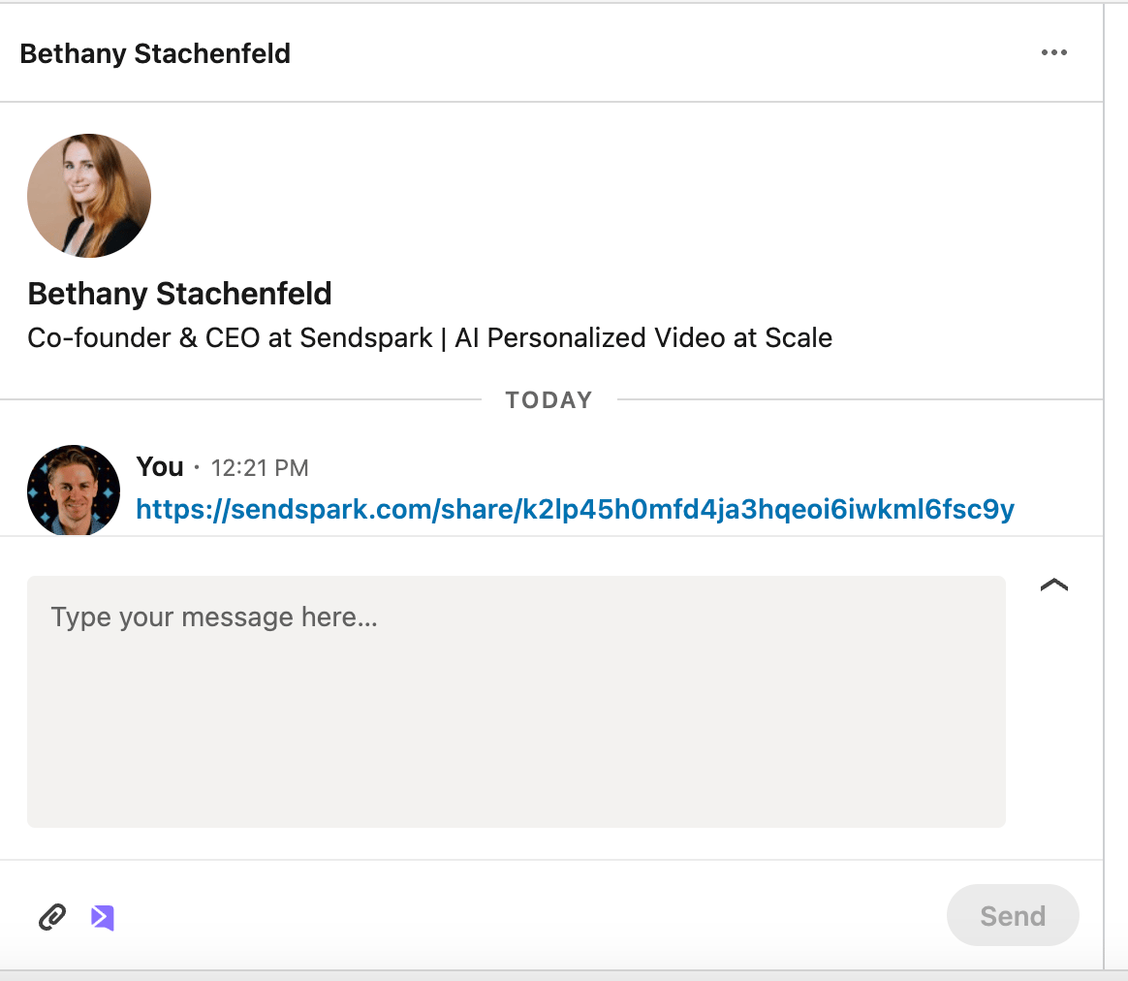1128x981 pixels.
Task: Open the sendspark.com share link
Action: point(575,509)
